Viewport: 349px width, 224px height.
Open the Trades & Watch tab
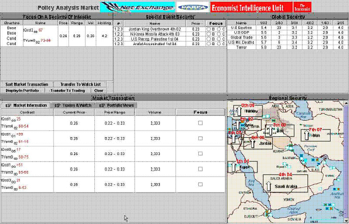point(73,105)
